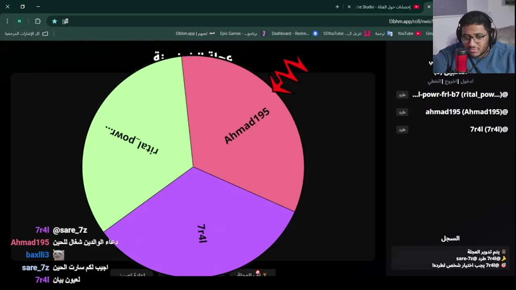The width and height of the screenshot is (516, 290).
Task: Click chat message from Ahmad195
Action: coord(64,242)
